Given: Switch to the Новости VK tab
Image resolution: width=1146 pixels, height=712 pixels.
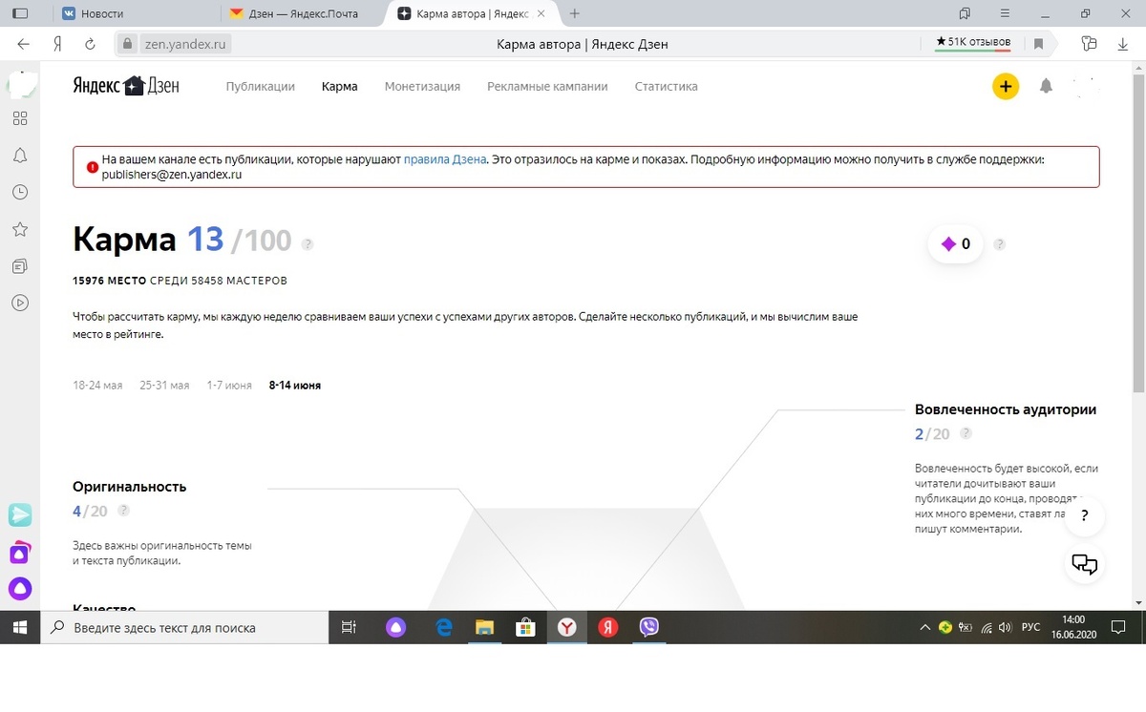Looking at the screenshot, I should pos(138,13).
